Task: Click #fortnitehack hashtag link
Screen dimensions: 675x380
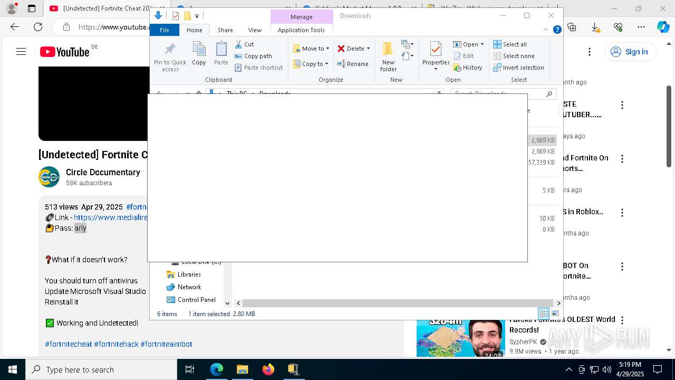Action: (x=116, y=344)
